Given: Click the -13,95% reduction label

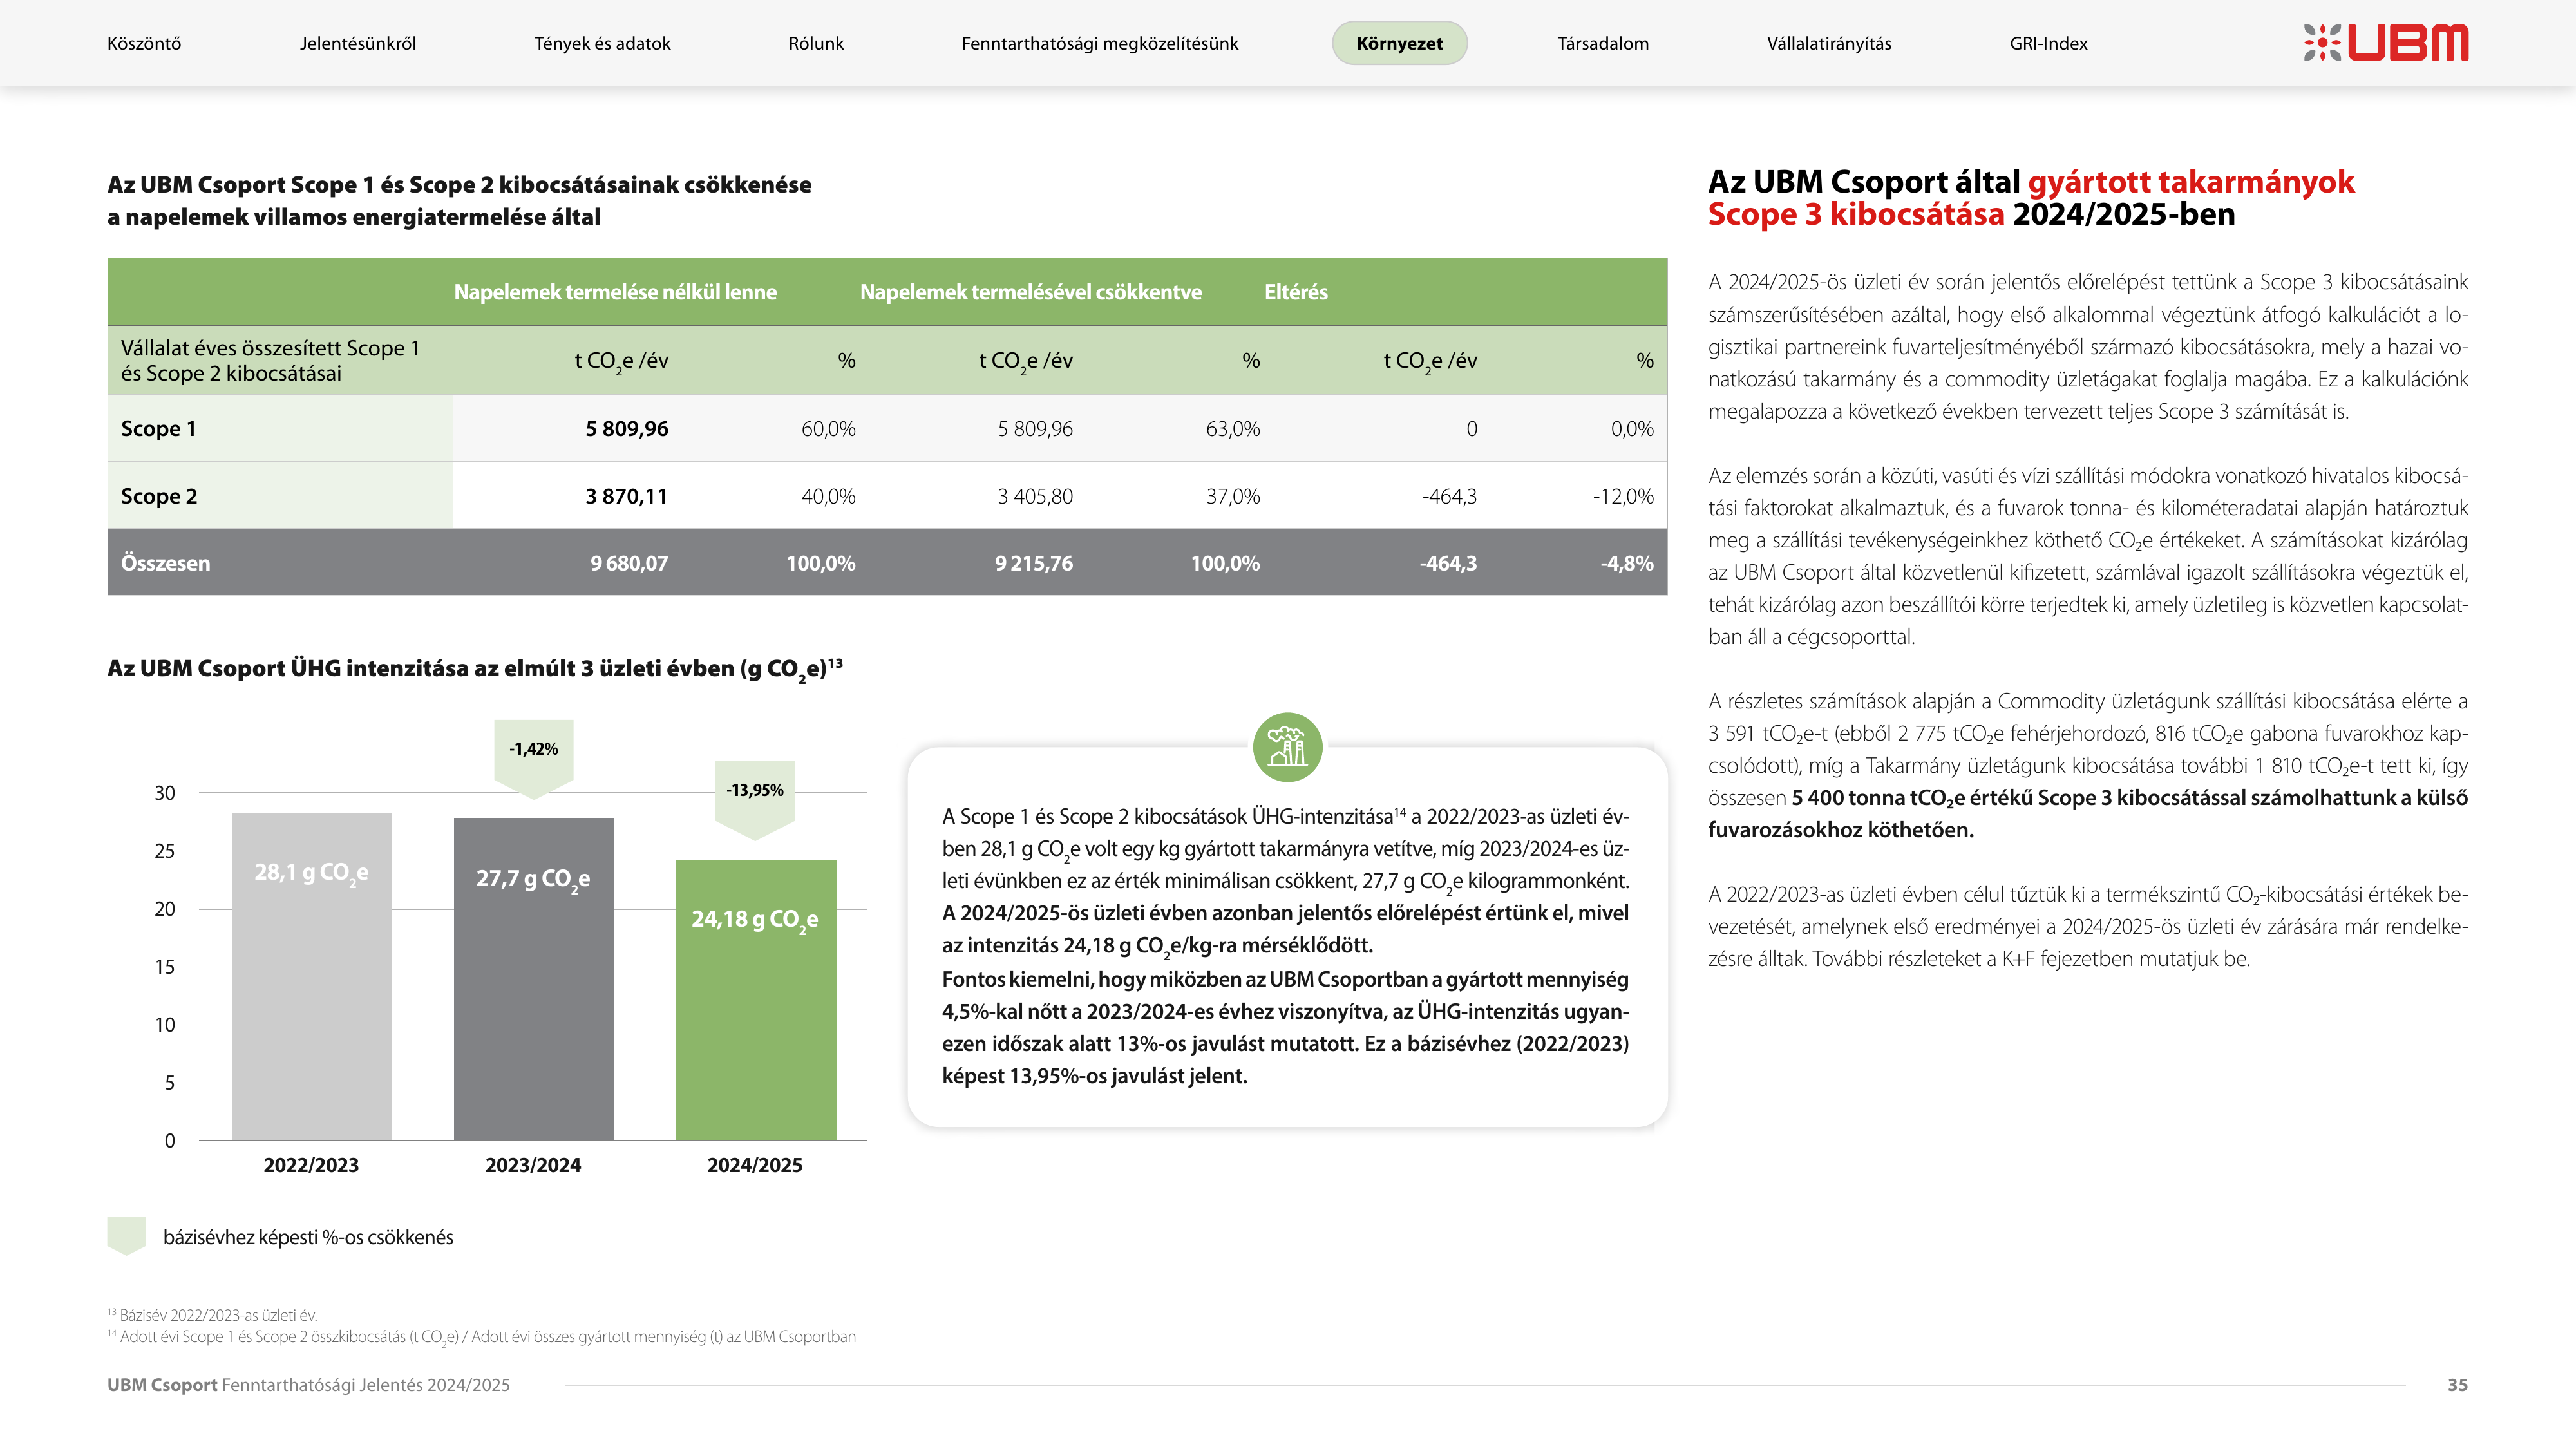Looking at the screenshot, I should coord(755,790).
